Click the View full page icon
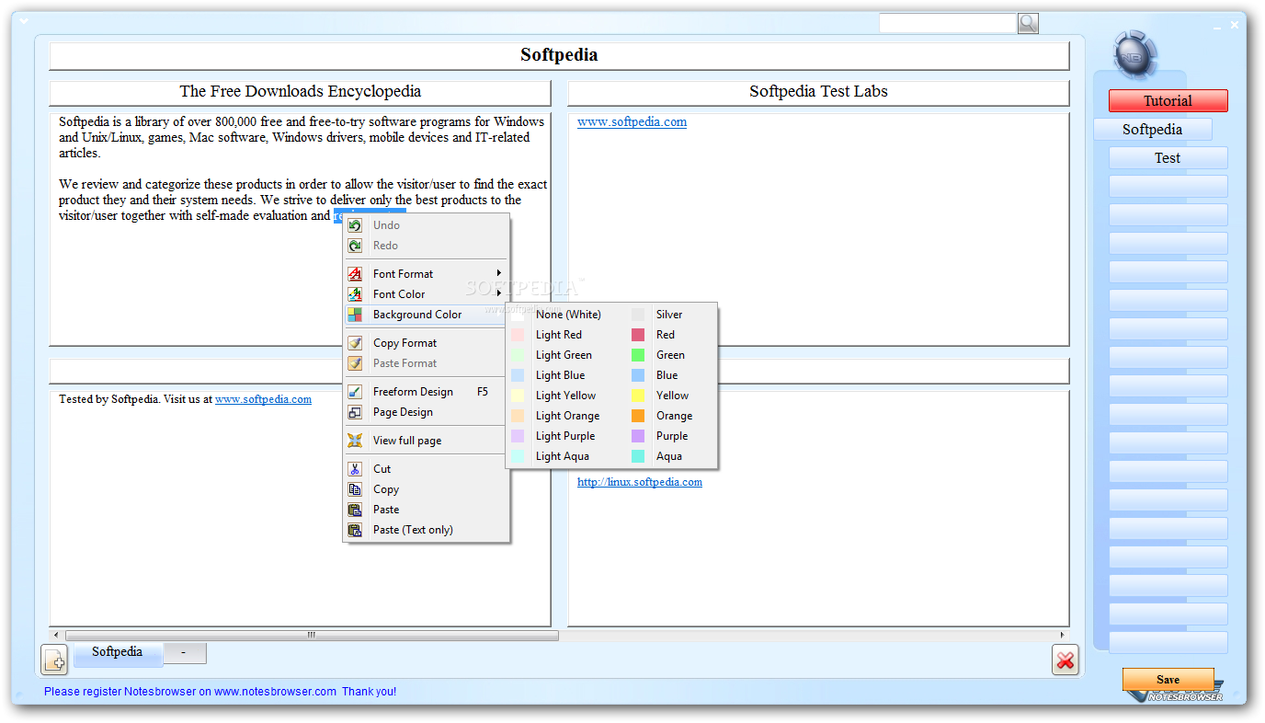 (355, 441)
